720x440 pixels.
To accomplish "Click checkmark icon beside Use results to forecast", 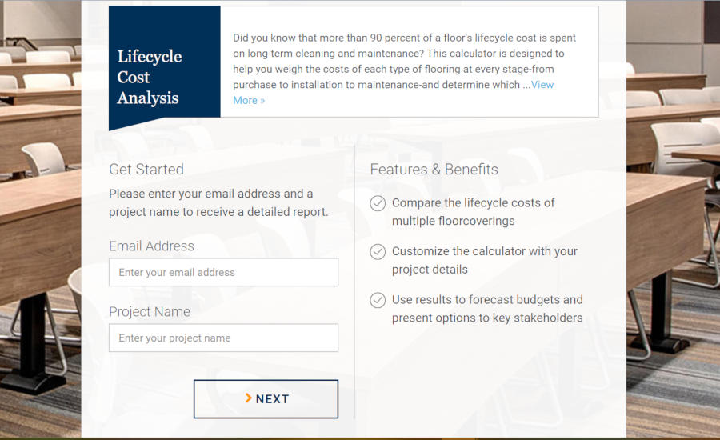I will click(x=378, y=300).
